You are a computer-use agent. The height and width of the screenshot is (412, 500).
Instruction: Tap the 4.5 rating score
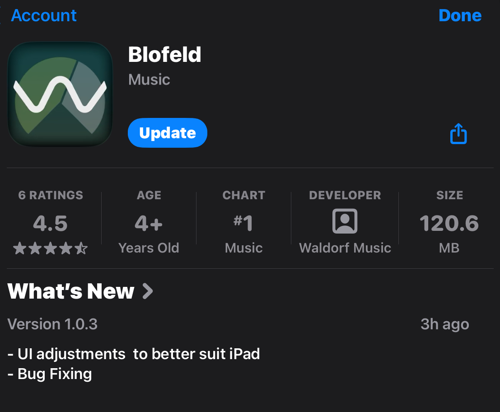(50, 223)
